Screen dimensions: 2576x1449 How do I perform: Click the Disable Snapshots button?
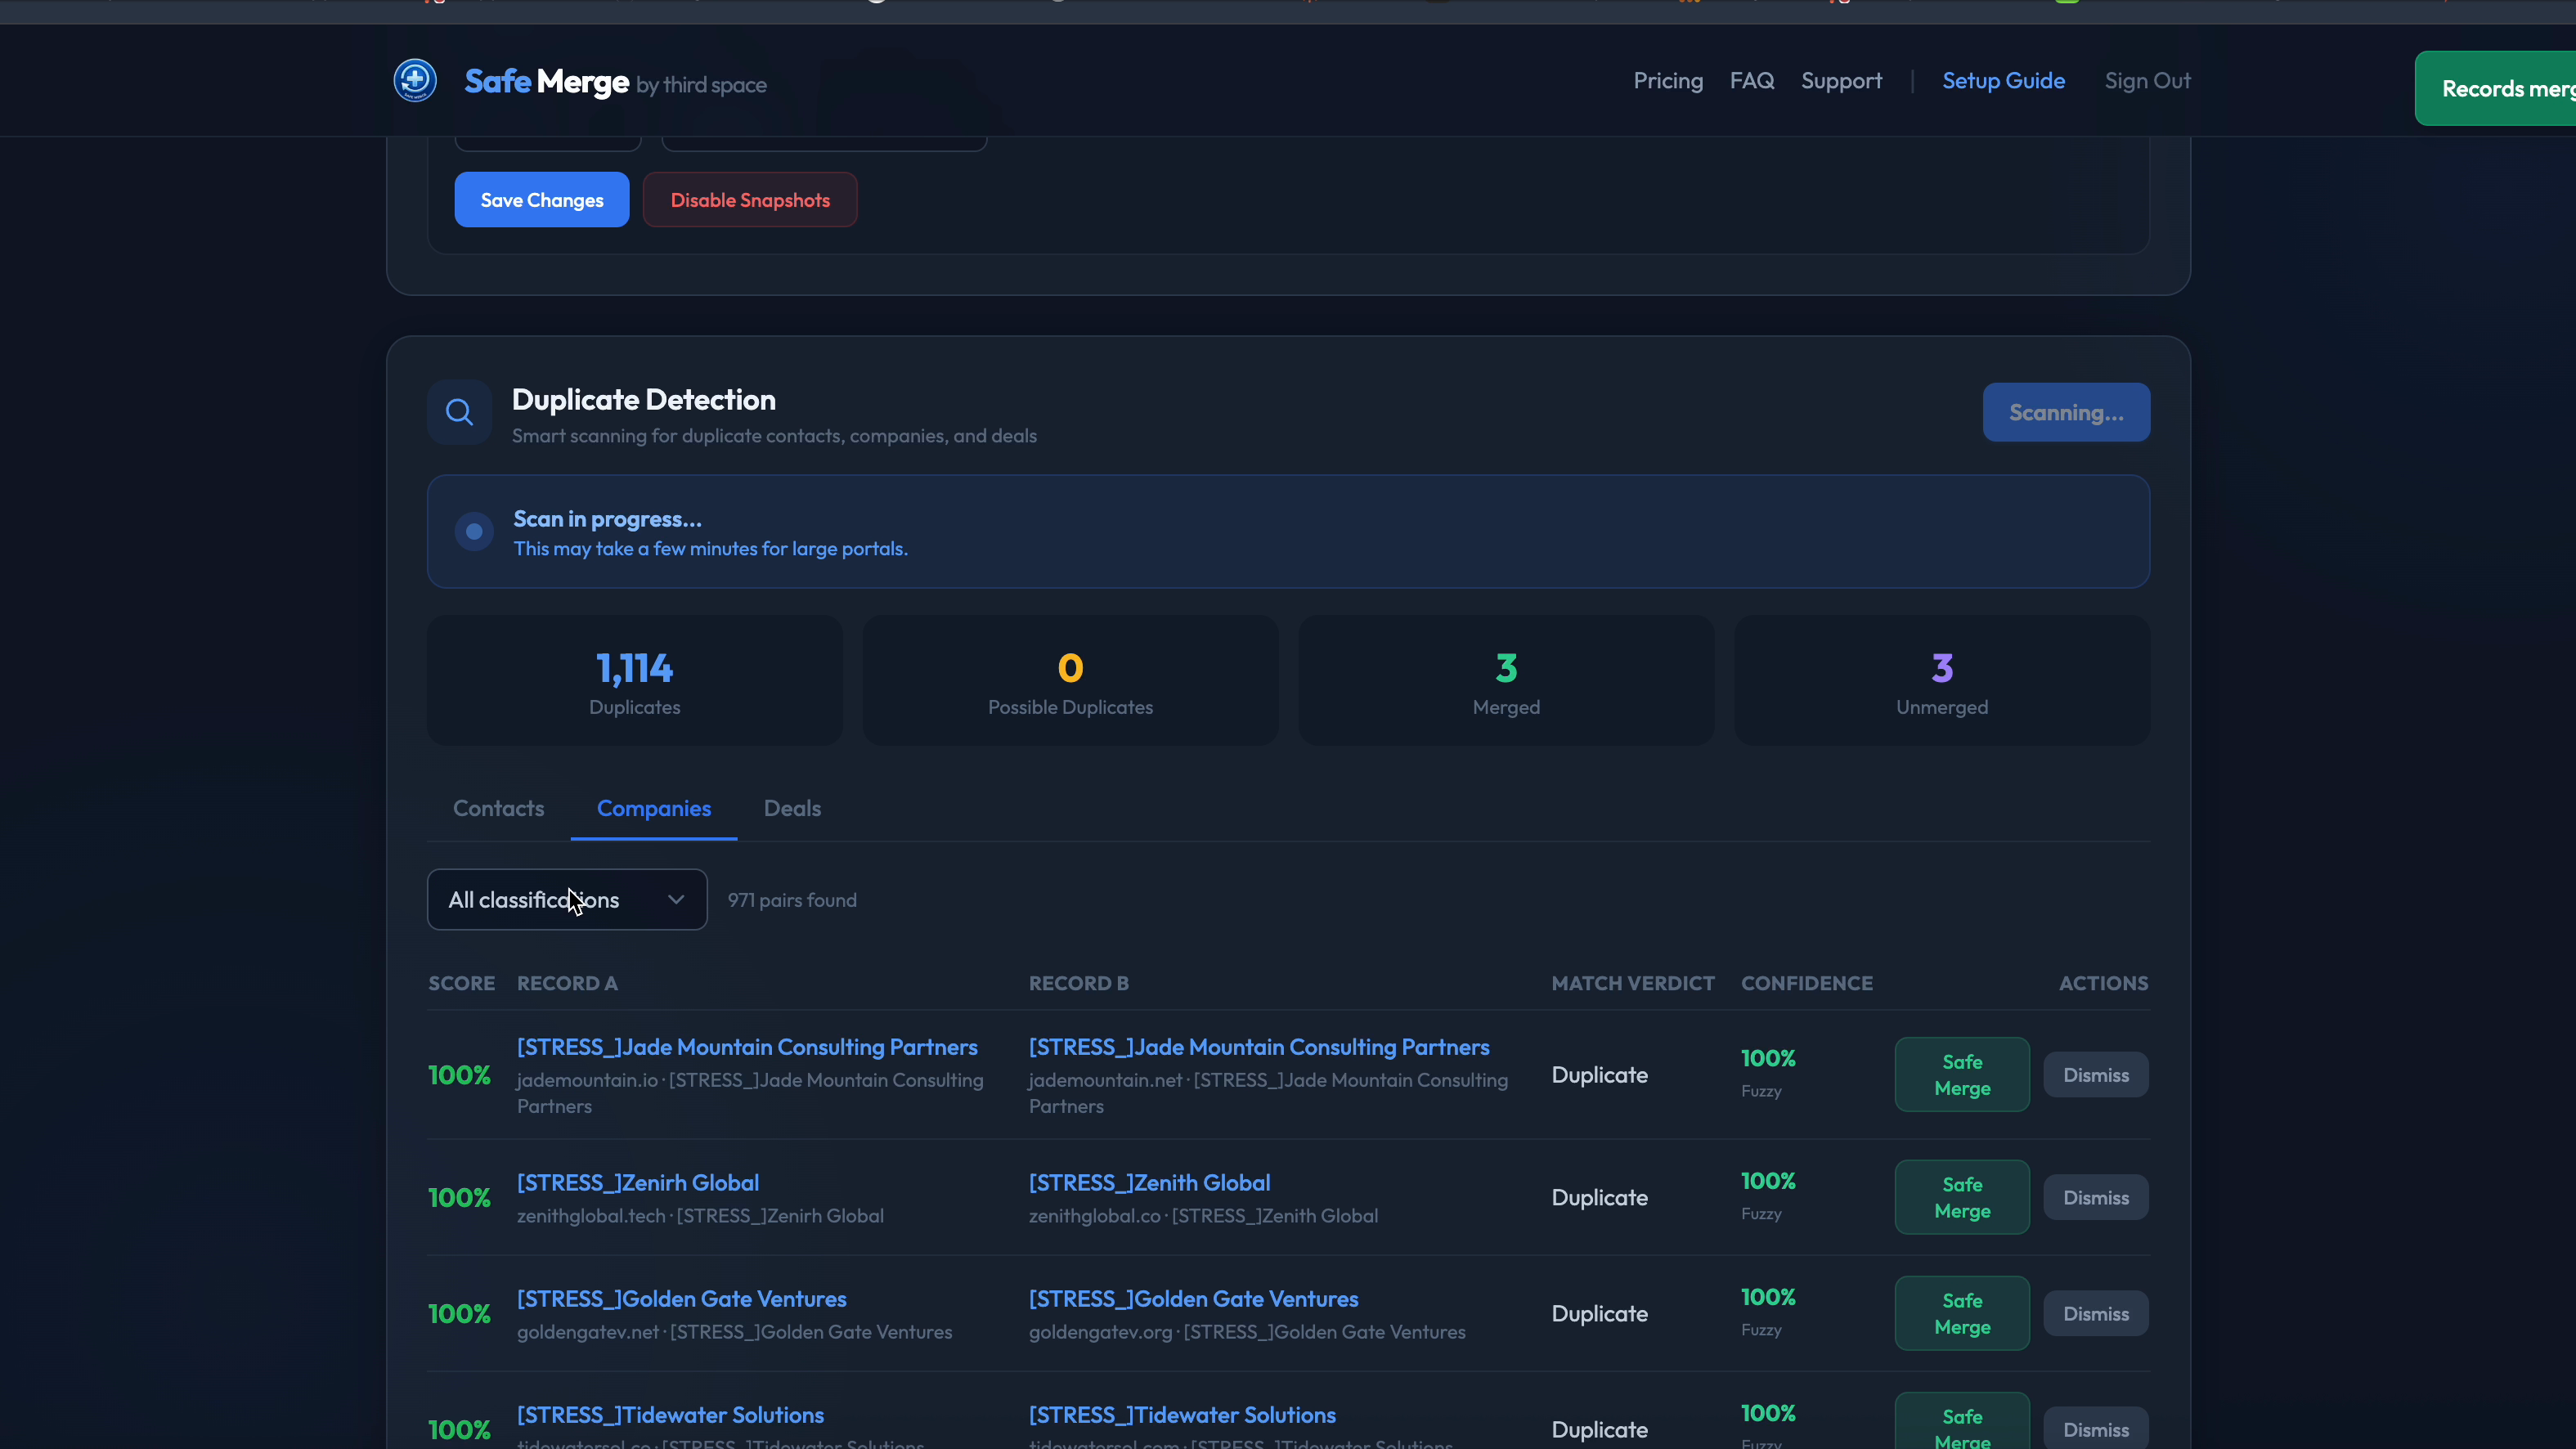pyautogui.click(x=749, y=199)
